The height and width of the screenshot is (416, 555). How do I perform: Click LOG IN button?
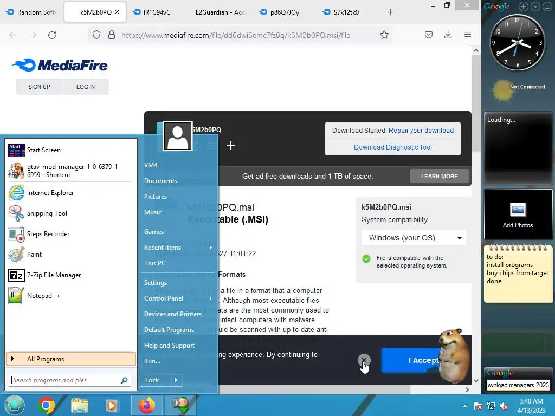[x=85, y=87]
